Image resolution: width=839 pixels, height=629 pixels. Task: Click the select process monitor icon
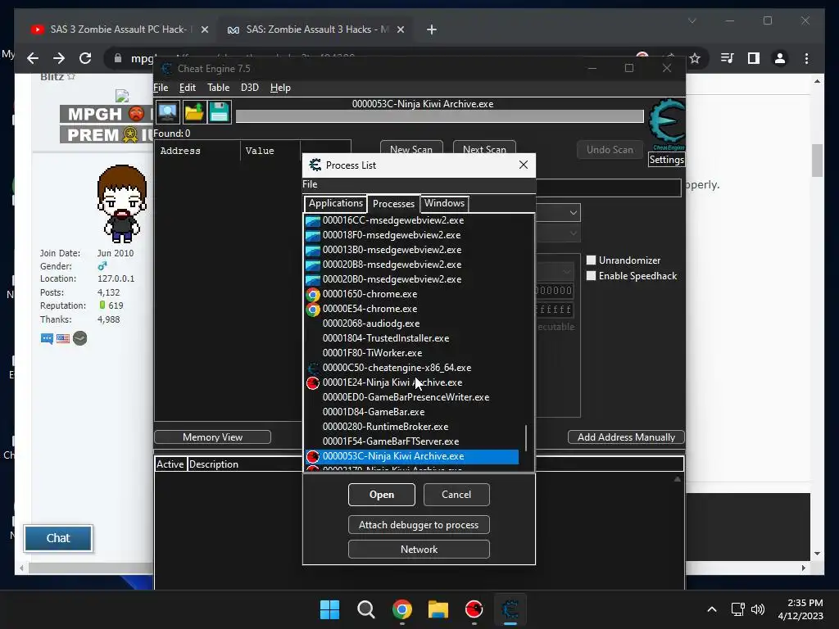[167, 112]
